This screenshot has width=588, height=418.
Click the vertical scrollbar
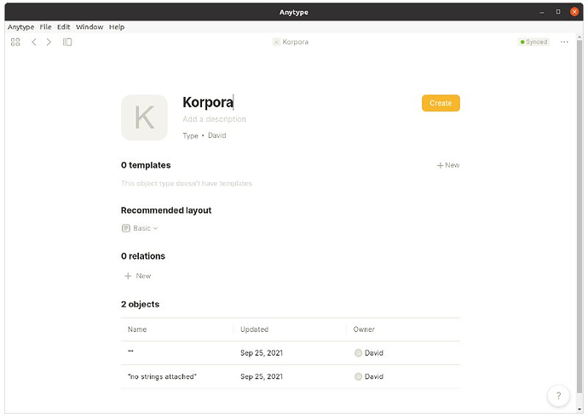pyautogui.click(x=579, y=217)
